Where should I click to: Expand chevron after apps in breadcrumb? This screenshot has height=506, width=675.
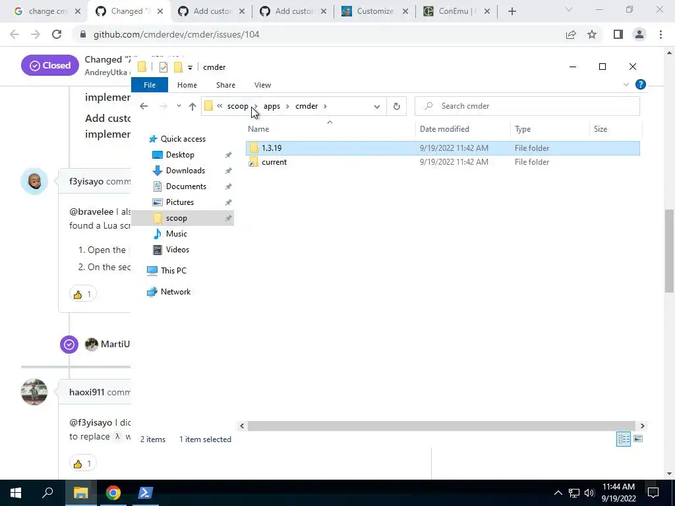287,106
